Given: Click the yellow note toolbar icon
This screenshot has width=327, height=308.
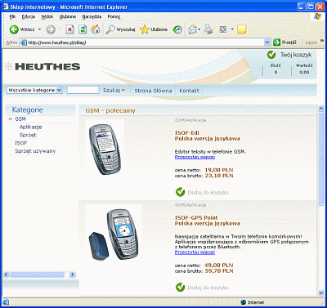Looking at the screenshot, I should pos(242,29).
